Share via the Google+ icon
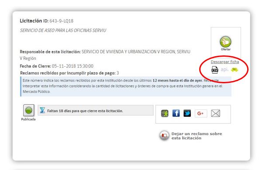Screen dimensions: 266x170 pyautogui.click(x=200, y=113)
